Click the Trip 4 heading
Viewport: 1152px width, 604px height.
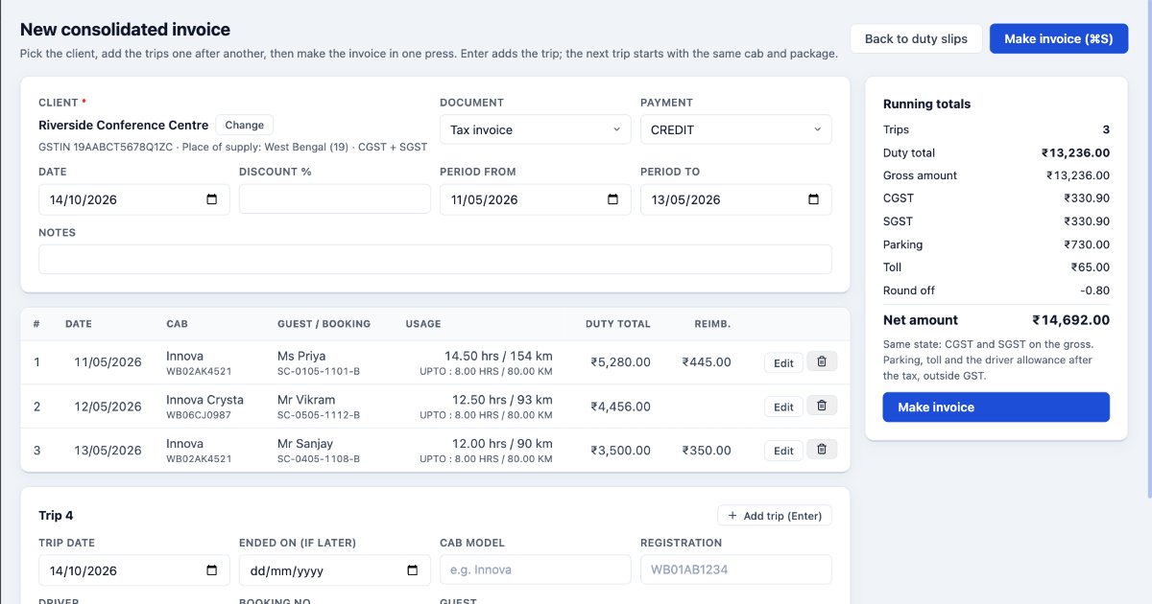(x=56, y=516)
